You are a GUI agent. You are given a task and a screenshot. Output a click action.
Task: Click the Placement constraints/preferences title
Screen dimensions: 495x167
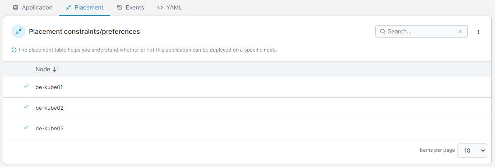point(84,31)
